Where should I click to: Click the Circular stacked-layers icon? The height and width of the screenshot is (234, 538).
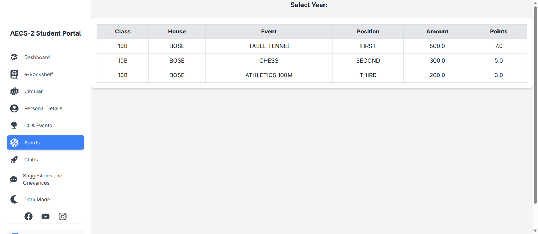click(14, 91)
